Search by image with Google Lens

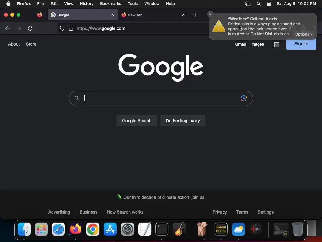point(244,98)
